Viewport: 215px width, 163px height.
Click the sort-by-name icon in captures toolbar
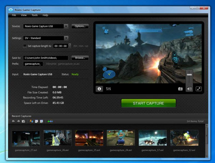click(x=31, y=121)
